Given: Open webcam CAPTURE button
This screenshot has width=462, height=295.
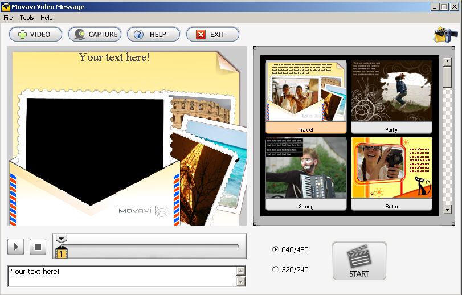Looking at the screenshot, I should 95,34.
